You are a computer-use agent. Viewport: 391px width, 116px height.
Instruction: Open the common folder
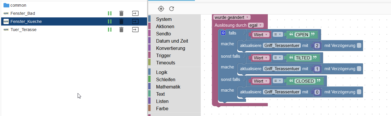tap(18, 5)
